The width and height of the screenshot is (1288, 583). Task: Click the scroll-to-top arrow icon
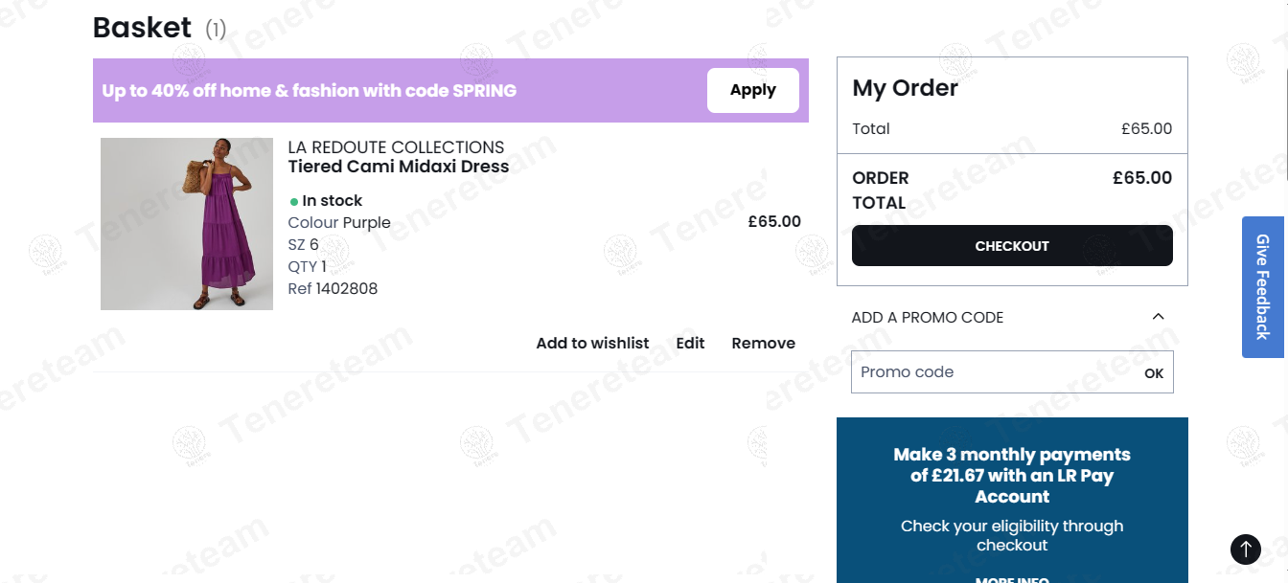tap(1245, 549)
